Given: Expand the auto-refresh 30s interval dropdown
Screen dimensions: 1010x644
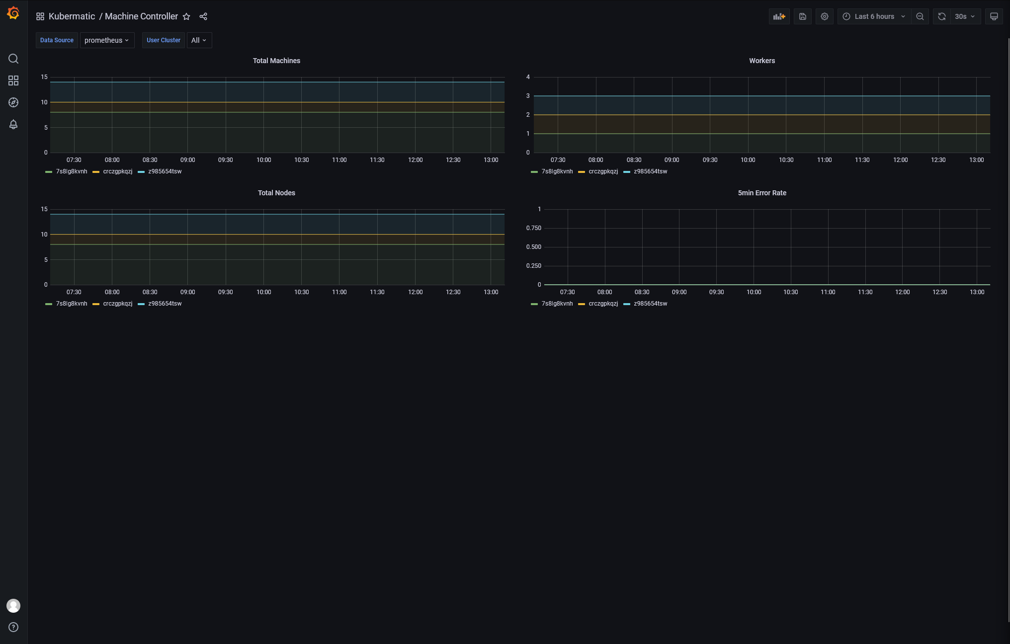Looking at the screenshot, I should coord(964,16).
